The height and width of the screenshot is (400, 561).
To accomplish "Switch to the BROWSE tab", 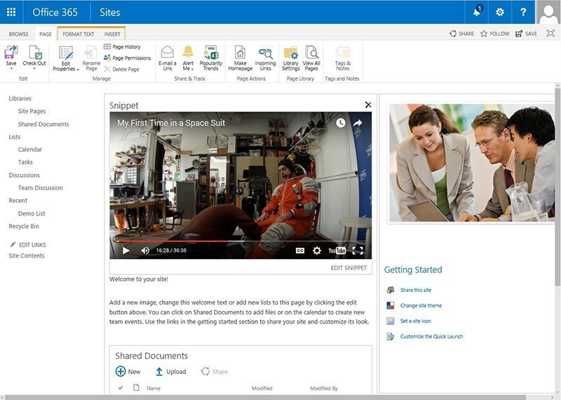I will pyautogui.click(x=19, y=34).
